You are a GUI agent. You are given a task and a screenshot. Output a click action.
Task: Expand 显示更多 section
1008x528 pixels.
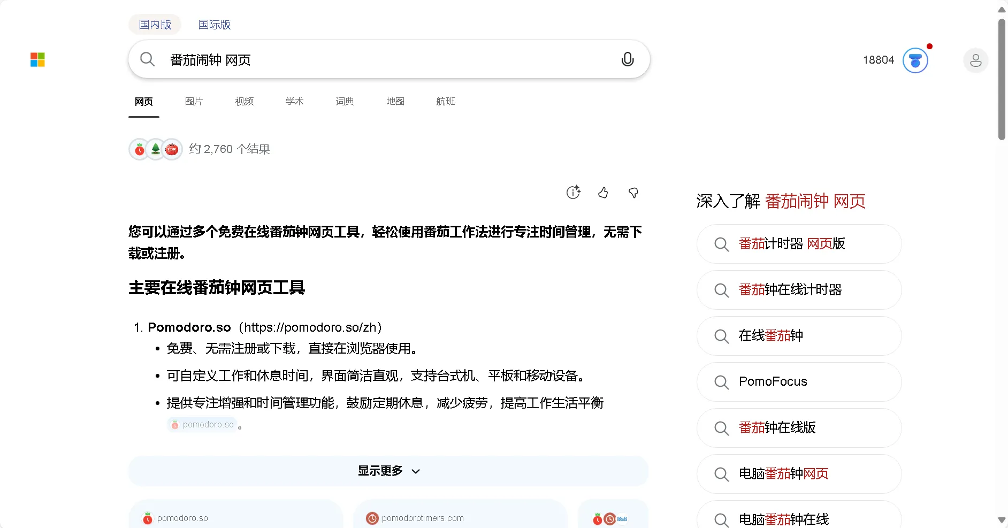pyautogui.click(x=388, y=471)
